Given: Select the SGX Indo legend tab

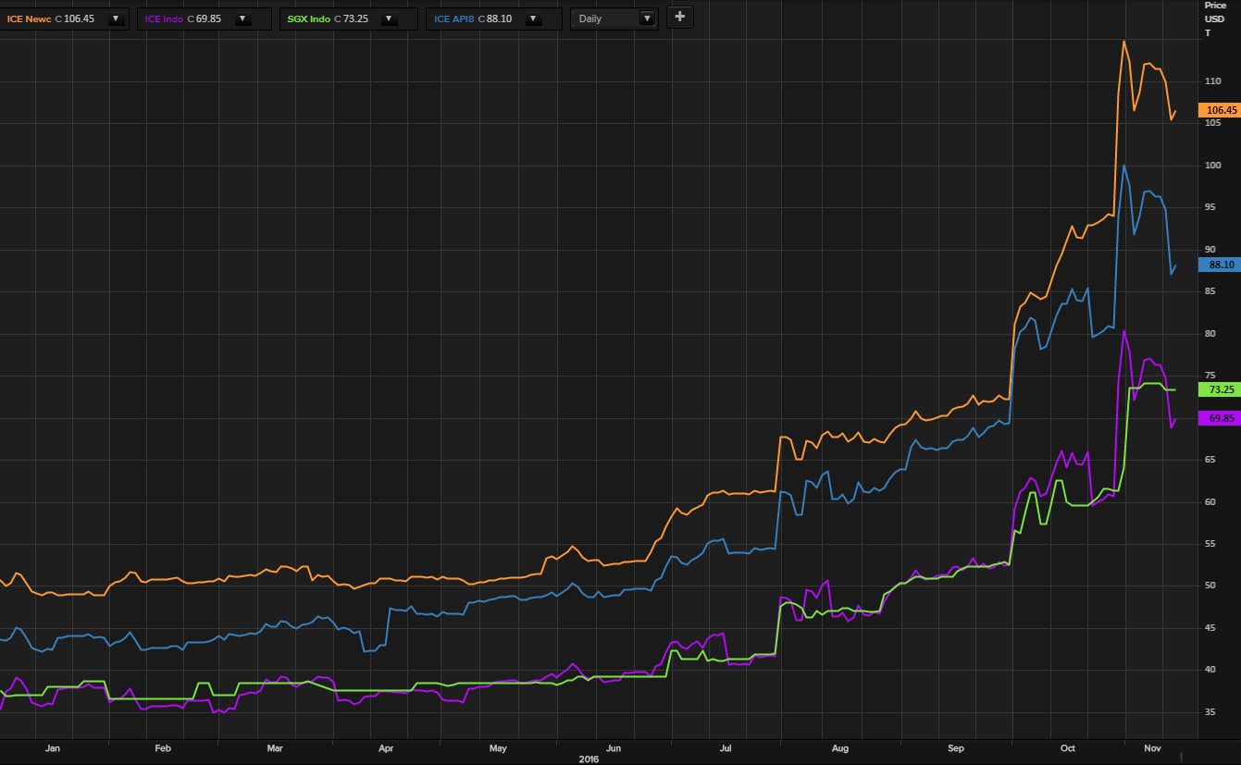Looking at the screenshot, I should [309, 18].
